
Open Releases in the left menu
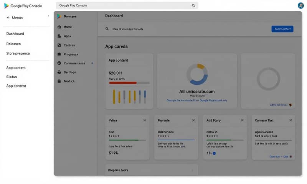pos(13,44)
